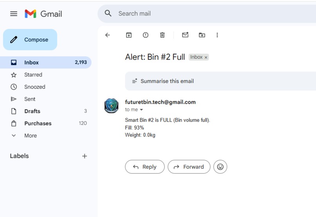Focus the Search mail field
316x217 pixels.
point(207,14)
